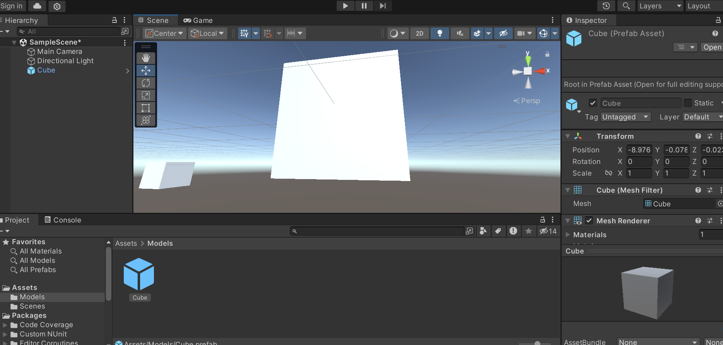Image resolution: width=723 pixels, height=345 pixels.
Task: Select the Rect transform tool
Action: 146,108
